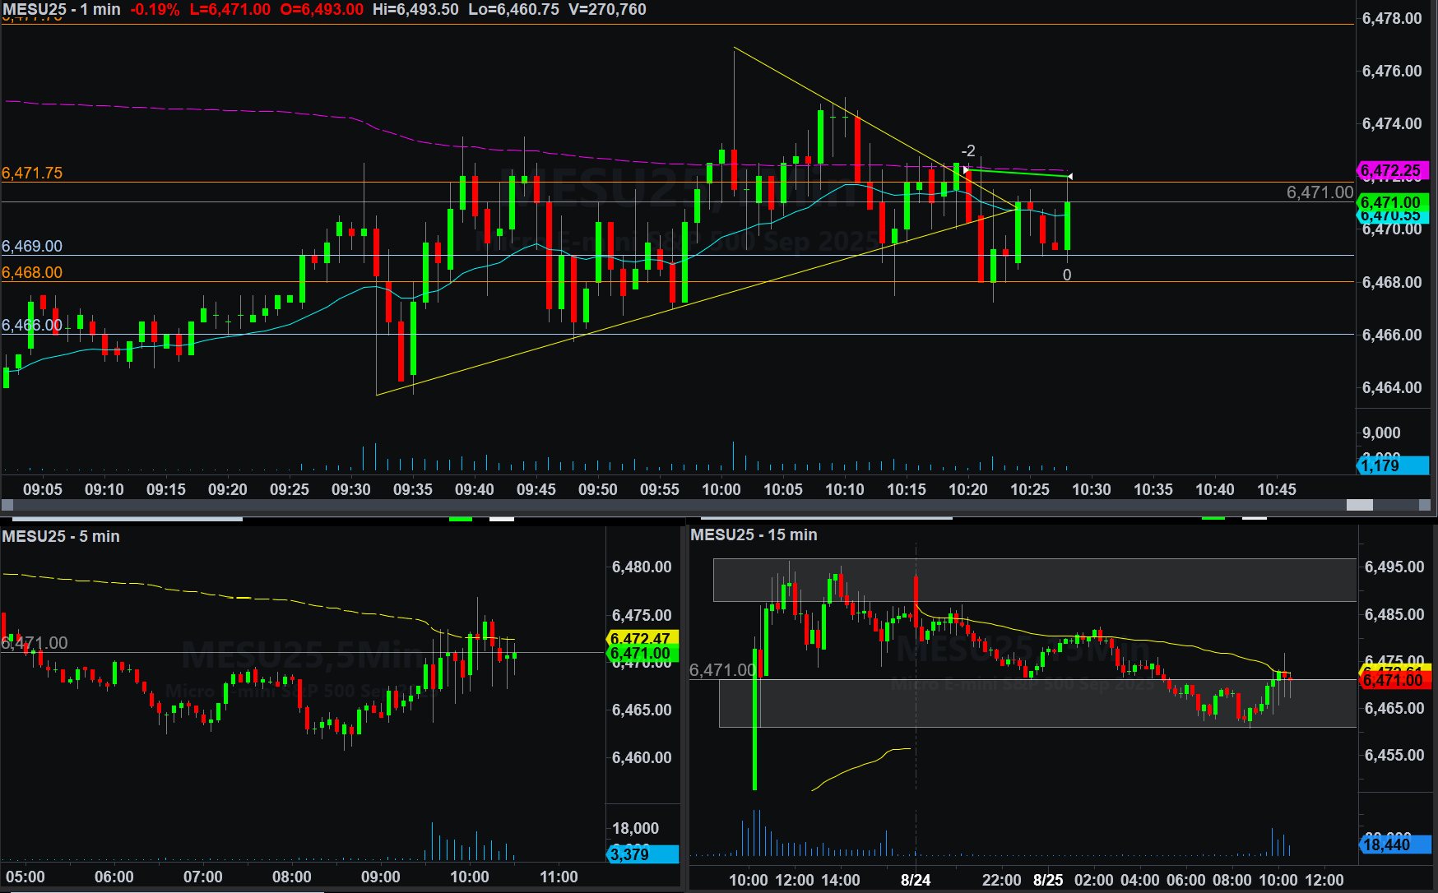Click the white entry triangle marker below -2

coord(966,169)
